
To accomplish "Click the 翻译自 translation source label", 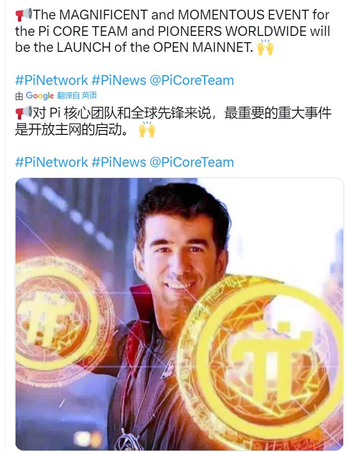I will point(68,96).
